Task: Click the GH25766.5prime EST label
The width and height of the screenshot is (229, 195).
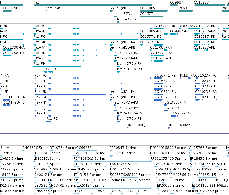Action: click(x=203, y=148)
